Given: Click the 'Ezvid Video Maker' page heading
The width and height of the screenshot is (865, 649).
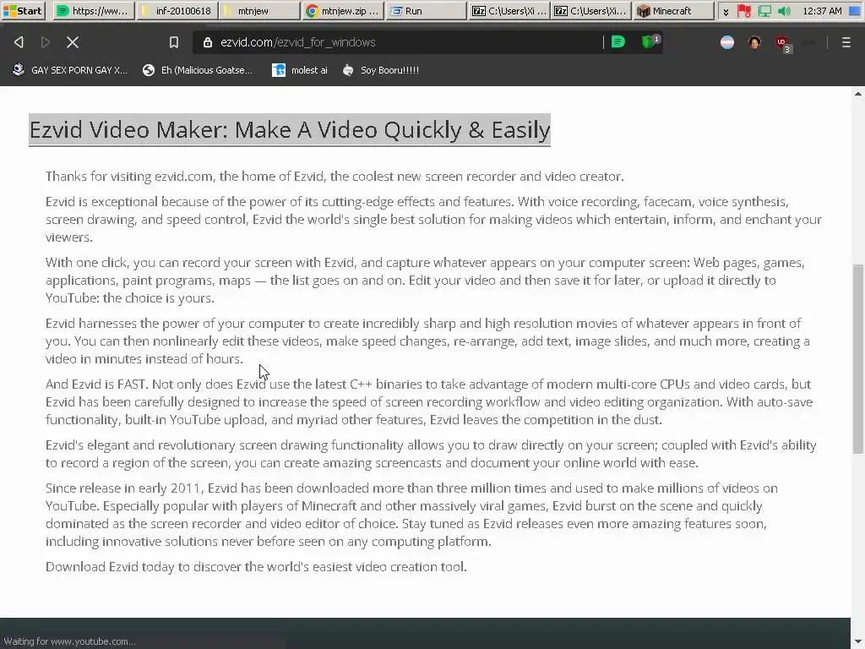Looking at the screenshot, I should [290, 129].
